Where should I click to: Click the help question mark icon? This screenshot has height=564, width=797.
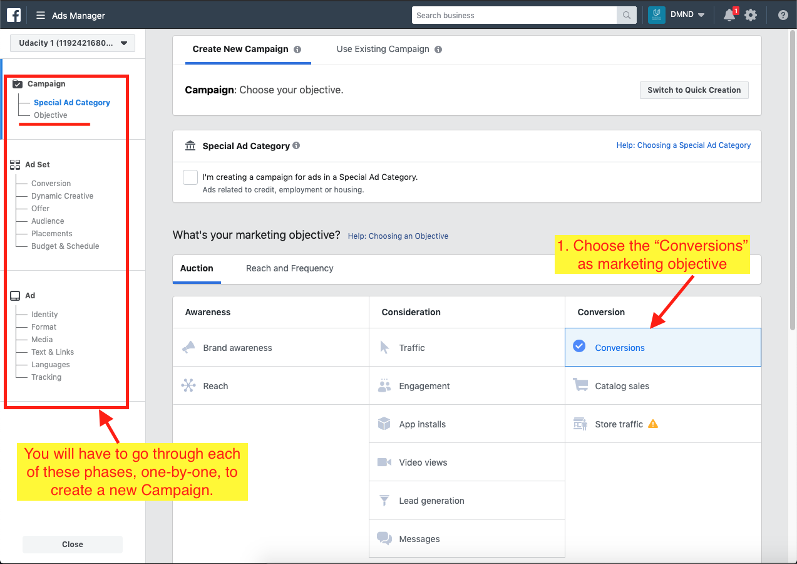tap(783, 16)
